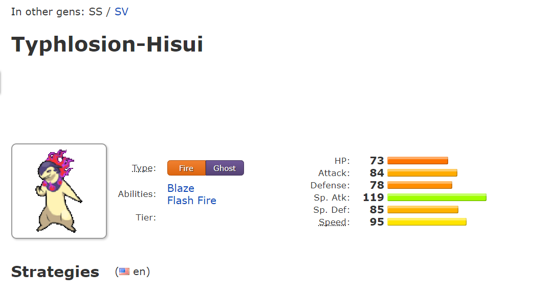The image size is (552, 297).
Task: Click the Sp. Def stat bar
Action: coord(423,210)
